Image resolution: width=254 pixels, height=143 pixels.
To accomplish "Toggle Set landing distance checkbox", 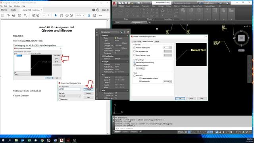I will tap(135, 66).
